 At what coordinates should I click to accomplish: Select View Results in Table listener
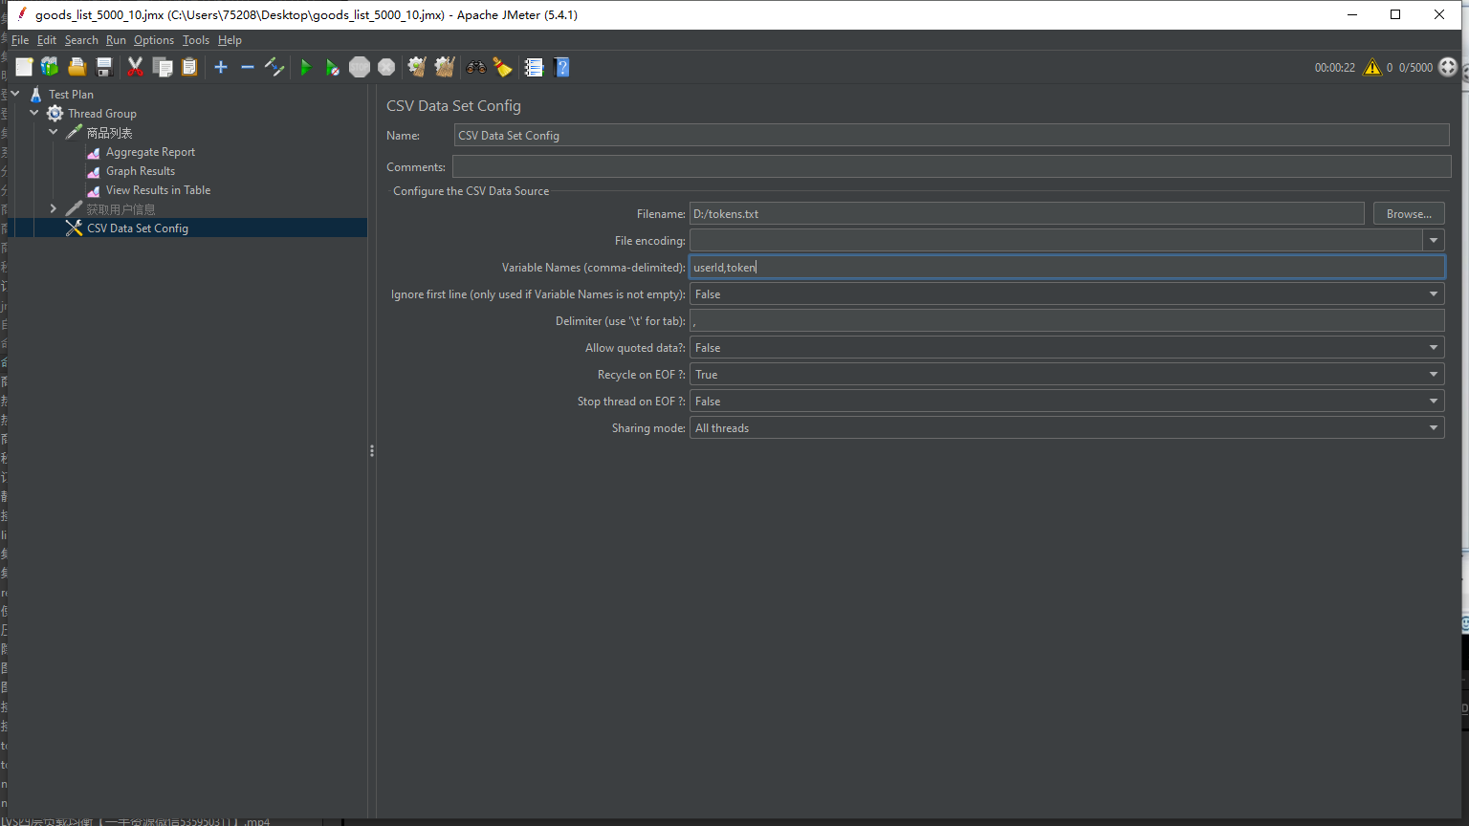(x=158, y=190)
